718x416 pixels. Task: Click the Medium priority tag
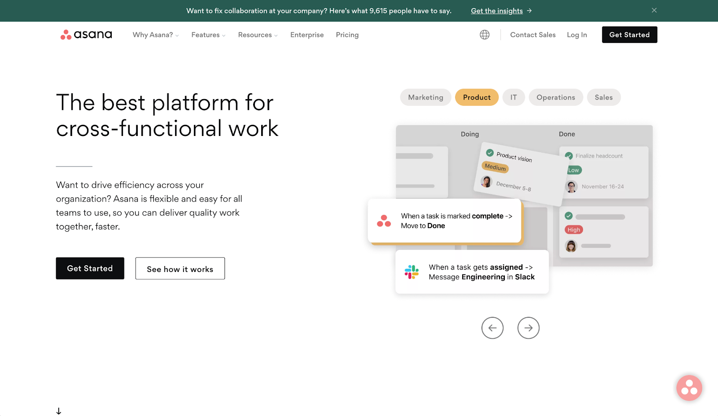(x=495, y=167)
